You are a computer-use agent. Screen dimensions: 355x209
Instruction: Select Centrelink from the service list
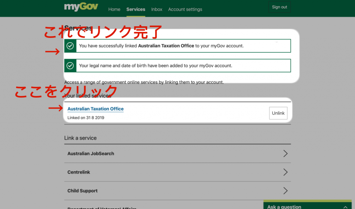(79, 172)
